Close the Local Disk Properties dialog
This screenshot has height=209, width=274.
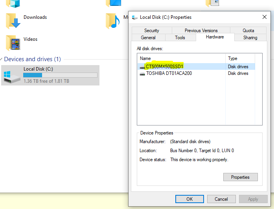(265, 17)
